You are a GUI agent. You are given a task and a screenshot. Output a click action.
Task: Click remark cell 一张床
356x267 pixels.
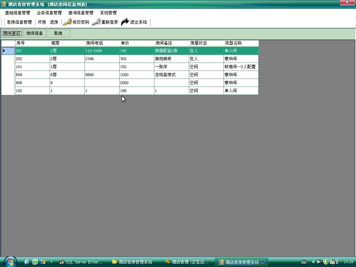(171, 67)
